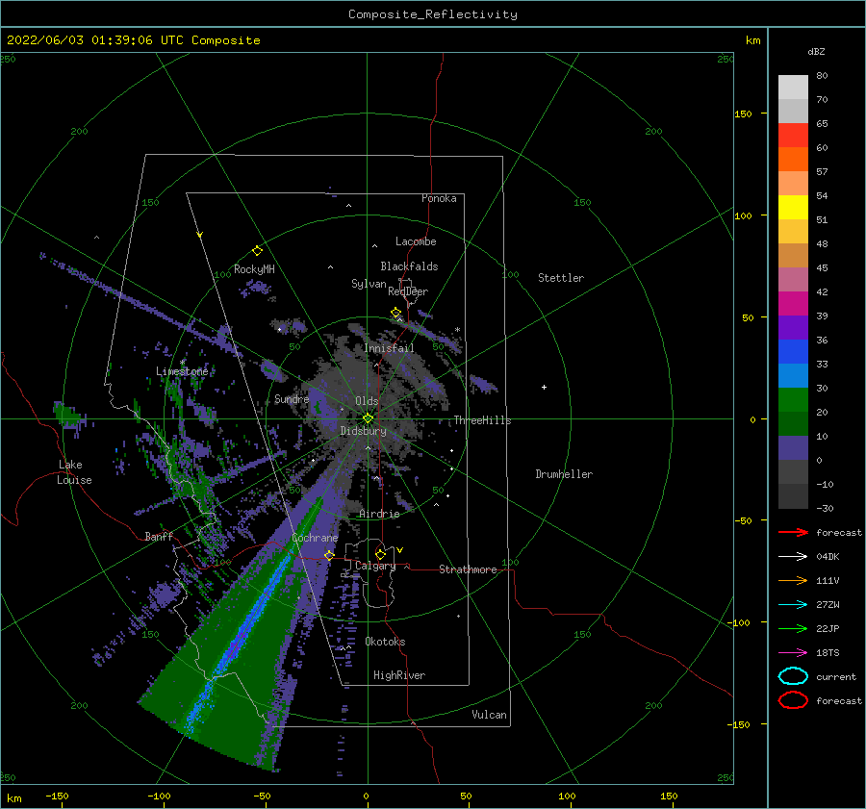The image size is (866, 809).
Task: Click the yellow diamond marker below Cochrane
Action: tap(329, 555)
